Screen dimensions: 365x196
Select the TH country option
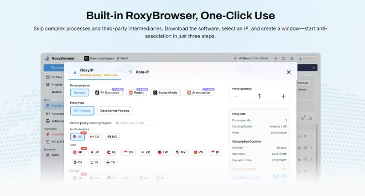click(x=111, y=163)
